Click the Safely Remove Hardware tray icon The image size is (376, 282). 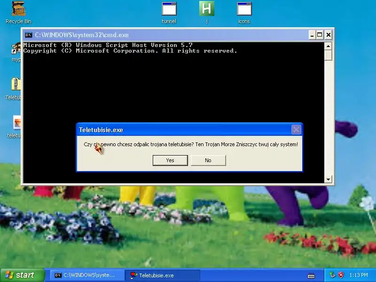pyautogui.click(x=332, y=275)
